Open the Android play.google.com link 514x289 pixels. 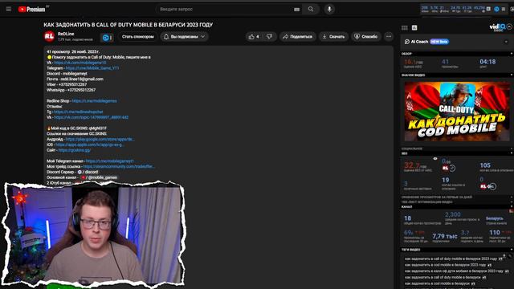click(100, 139)
